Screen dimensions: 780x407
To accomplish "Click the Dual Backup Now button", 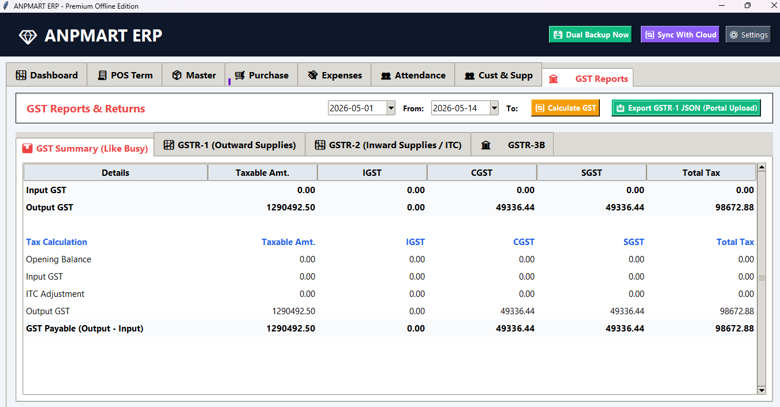I will coord(590,35).
